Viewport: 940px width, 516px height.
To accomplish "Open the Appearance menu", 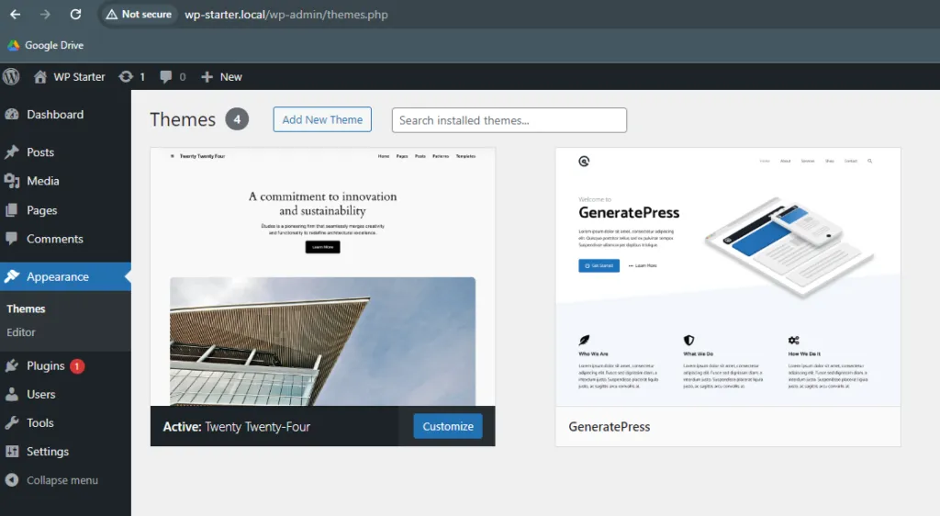I will pyautogui.click(x=58, y=276).
